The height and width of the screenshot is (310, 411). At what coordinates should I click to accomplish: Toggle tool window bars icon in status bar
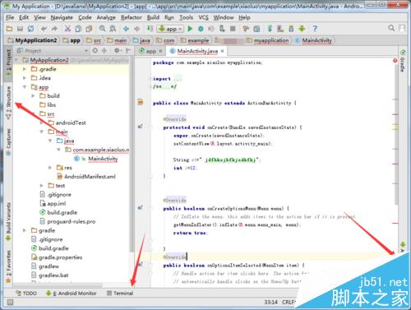(10, 303)
